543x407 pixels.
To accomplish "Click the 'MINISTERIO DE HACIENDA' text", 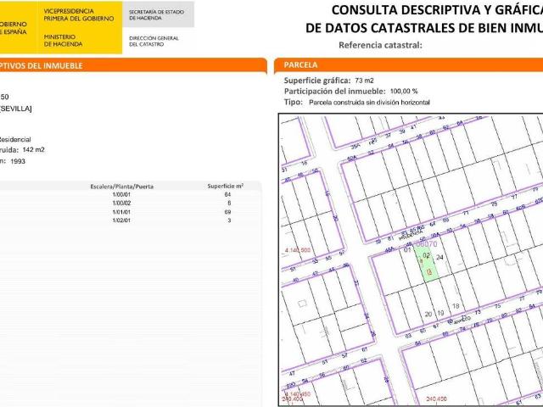I will pos(63,41).
